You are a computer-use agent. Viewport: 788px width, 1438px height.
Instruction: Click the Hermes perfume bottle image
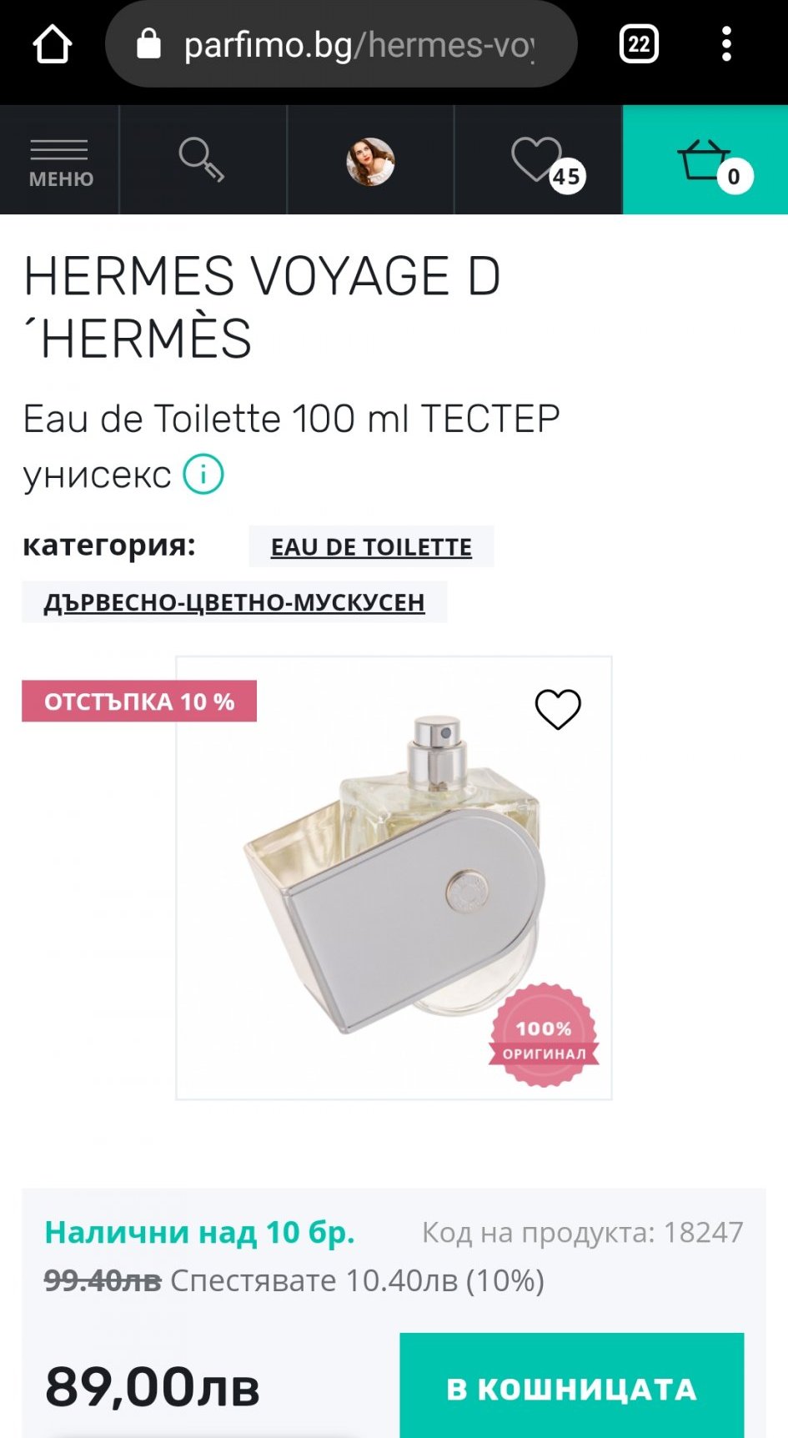tap(394, 877)
